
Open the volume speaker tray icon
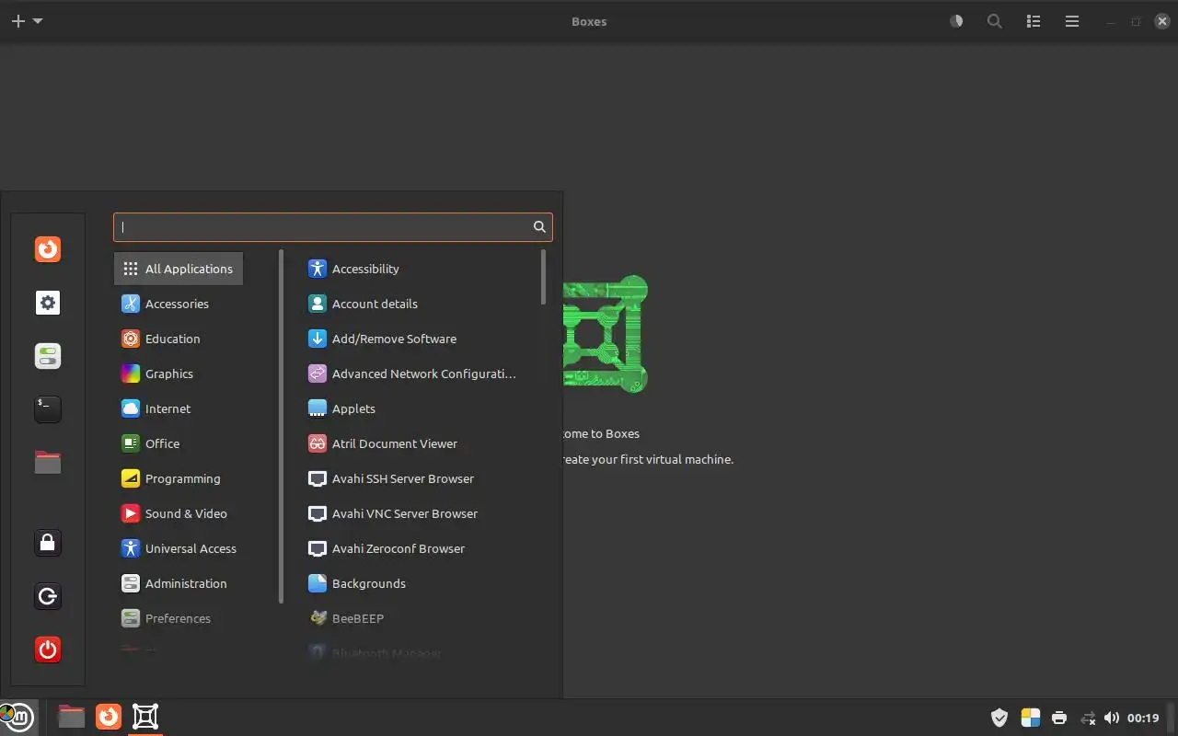(1112, 718)
